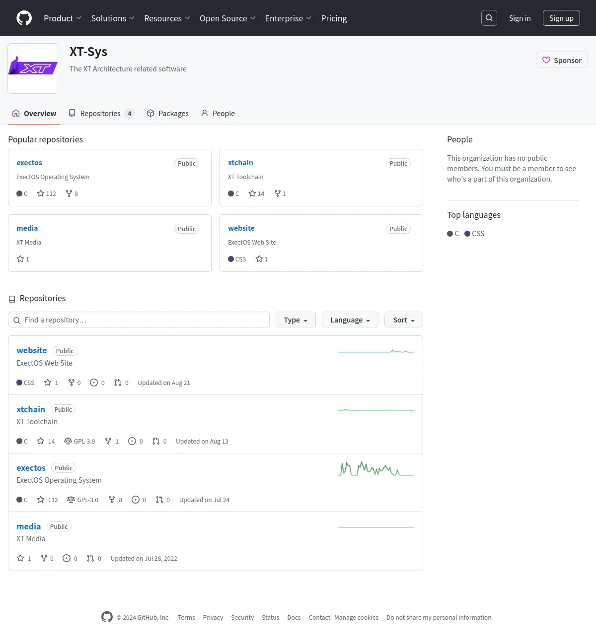
Task: Click the issues icon in exectos list row
Action: (136, 500)
